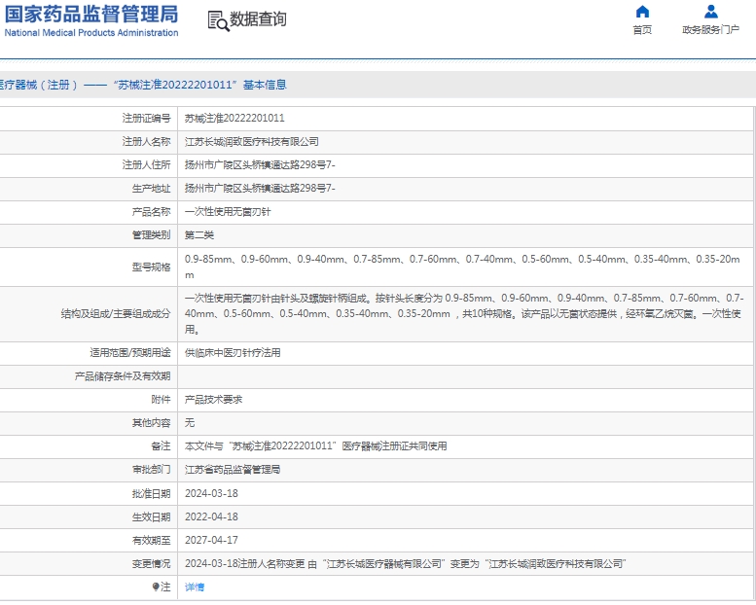This screenshot has width=756, height=605.
Task: Click registrant name 江苏长城润致医疗科技有限公司
Action: pyautogui.click(x=252, y=142)
